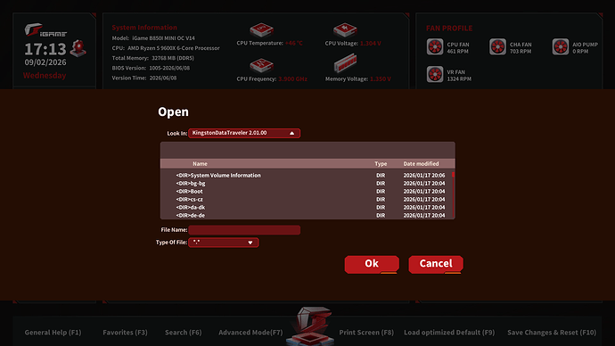This screenshot has width=615, height=346.
Task: Select the AIO PUMP fan icon
Action: [561, 46]
